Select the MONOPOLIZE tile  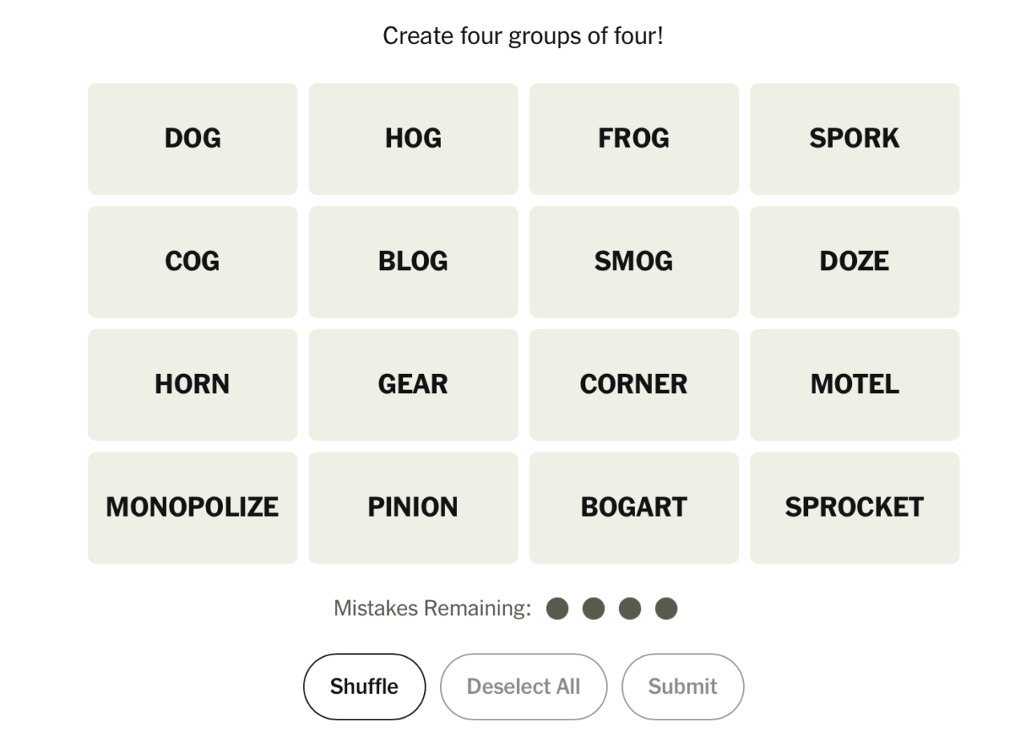coord(192,507)
